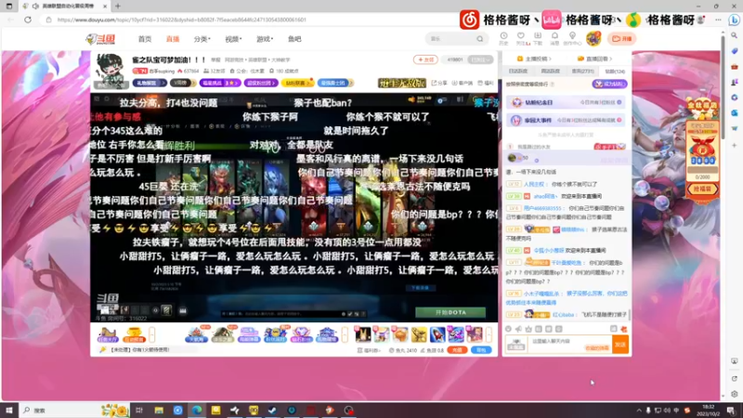The image size is (743, 418).
Task: Open the 礼物展馆 badge
Action: (150, 83)
